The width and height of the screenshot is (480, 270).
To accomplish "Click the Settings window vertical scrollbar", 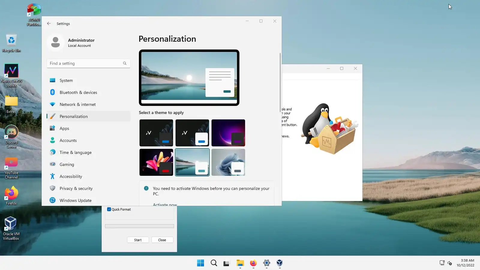I will tap(280, 82).
